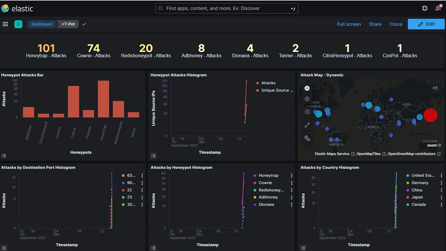The width and height of the screenshot is (446, 251).
Task: Toggle legend on Attacks by Country Histogram panel
Action: [303, 248]
